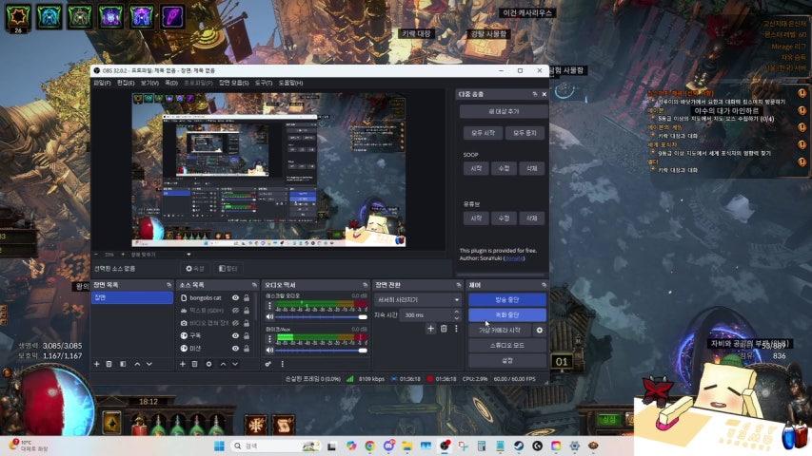Open audio mixer kebab menu at bottom
This screenshot has height=456, width=812.
(282, 364)
